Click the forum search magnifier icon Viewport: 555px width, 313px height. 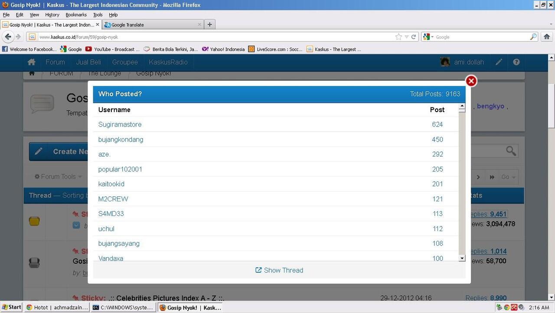click(511, 151)
